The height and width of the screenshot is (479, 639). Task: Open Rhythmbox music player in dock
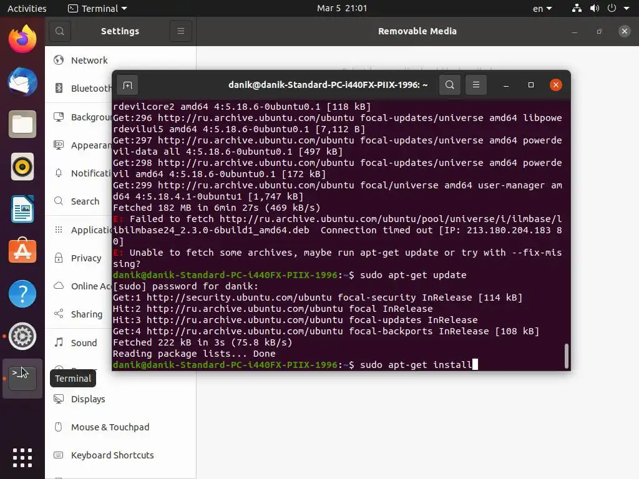22,167
